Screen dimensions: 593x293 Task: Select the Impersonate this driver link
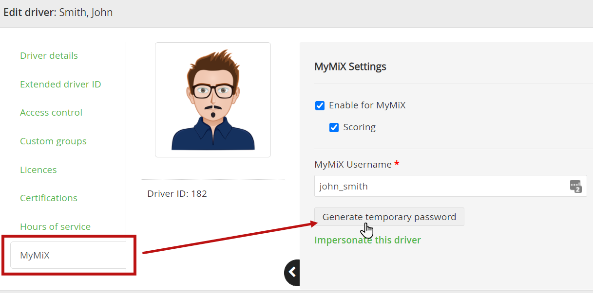tap(367, 240)
